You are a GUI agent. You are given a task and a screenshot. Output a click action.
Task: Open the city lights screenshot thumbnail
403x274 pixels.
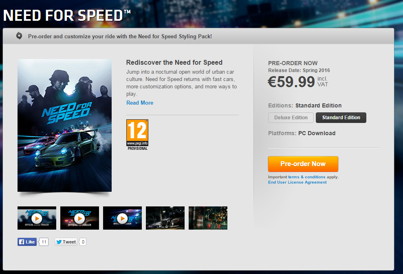(x=208, y=218)
